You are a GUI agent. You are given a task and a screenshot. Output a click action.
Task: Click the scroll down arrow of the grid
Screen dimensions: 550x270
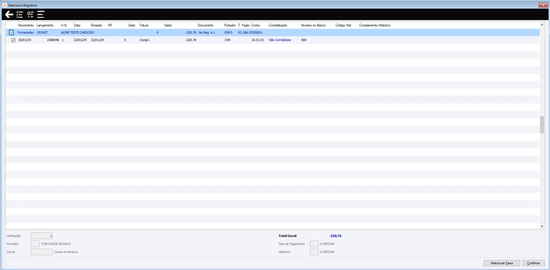click(542, 227)
